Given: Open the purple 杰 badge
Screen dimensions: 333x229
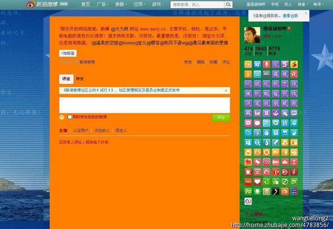Looking at the screenshot, I should coord(285,84).
